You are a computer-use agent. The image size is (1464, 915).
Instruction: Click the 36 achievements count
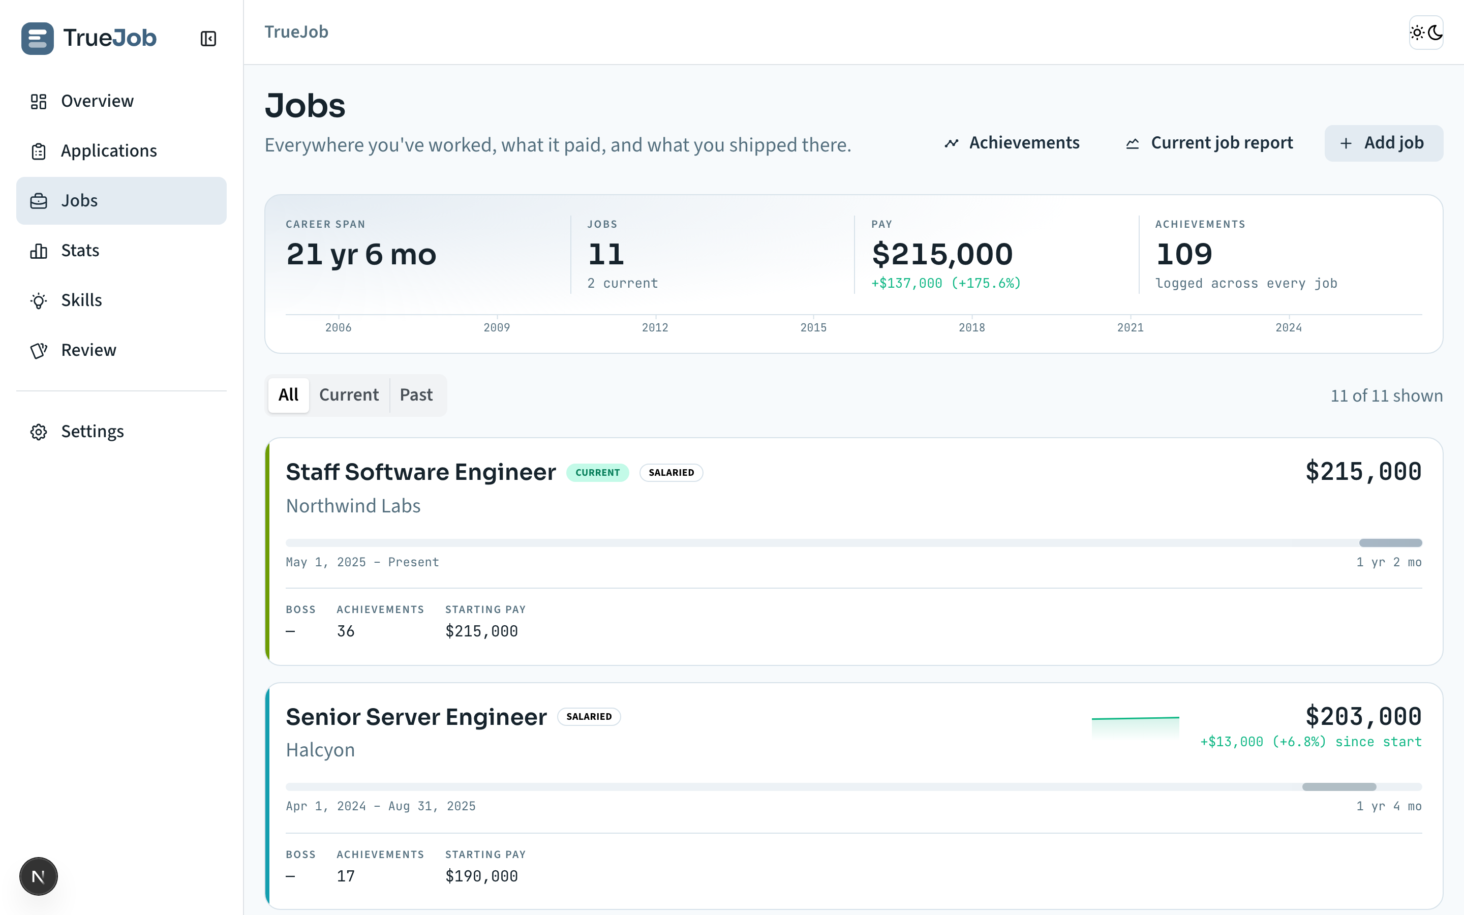click(x=346, y=631)
